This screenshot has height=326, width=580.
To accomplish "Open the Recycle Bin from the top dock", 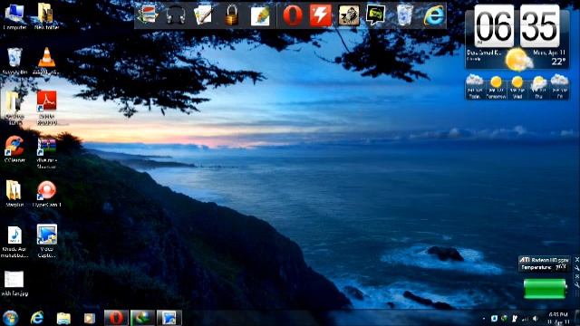I will point(404,15).
